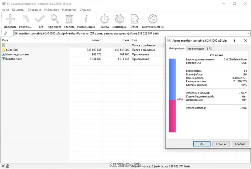Switch to the Информация tab
The height and width of the screenshot is (169, 251).
tap(177, 48)
